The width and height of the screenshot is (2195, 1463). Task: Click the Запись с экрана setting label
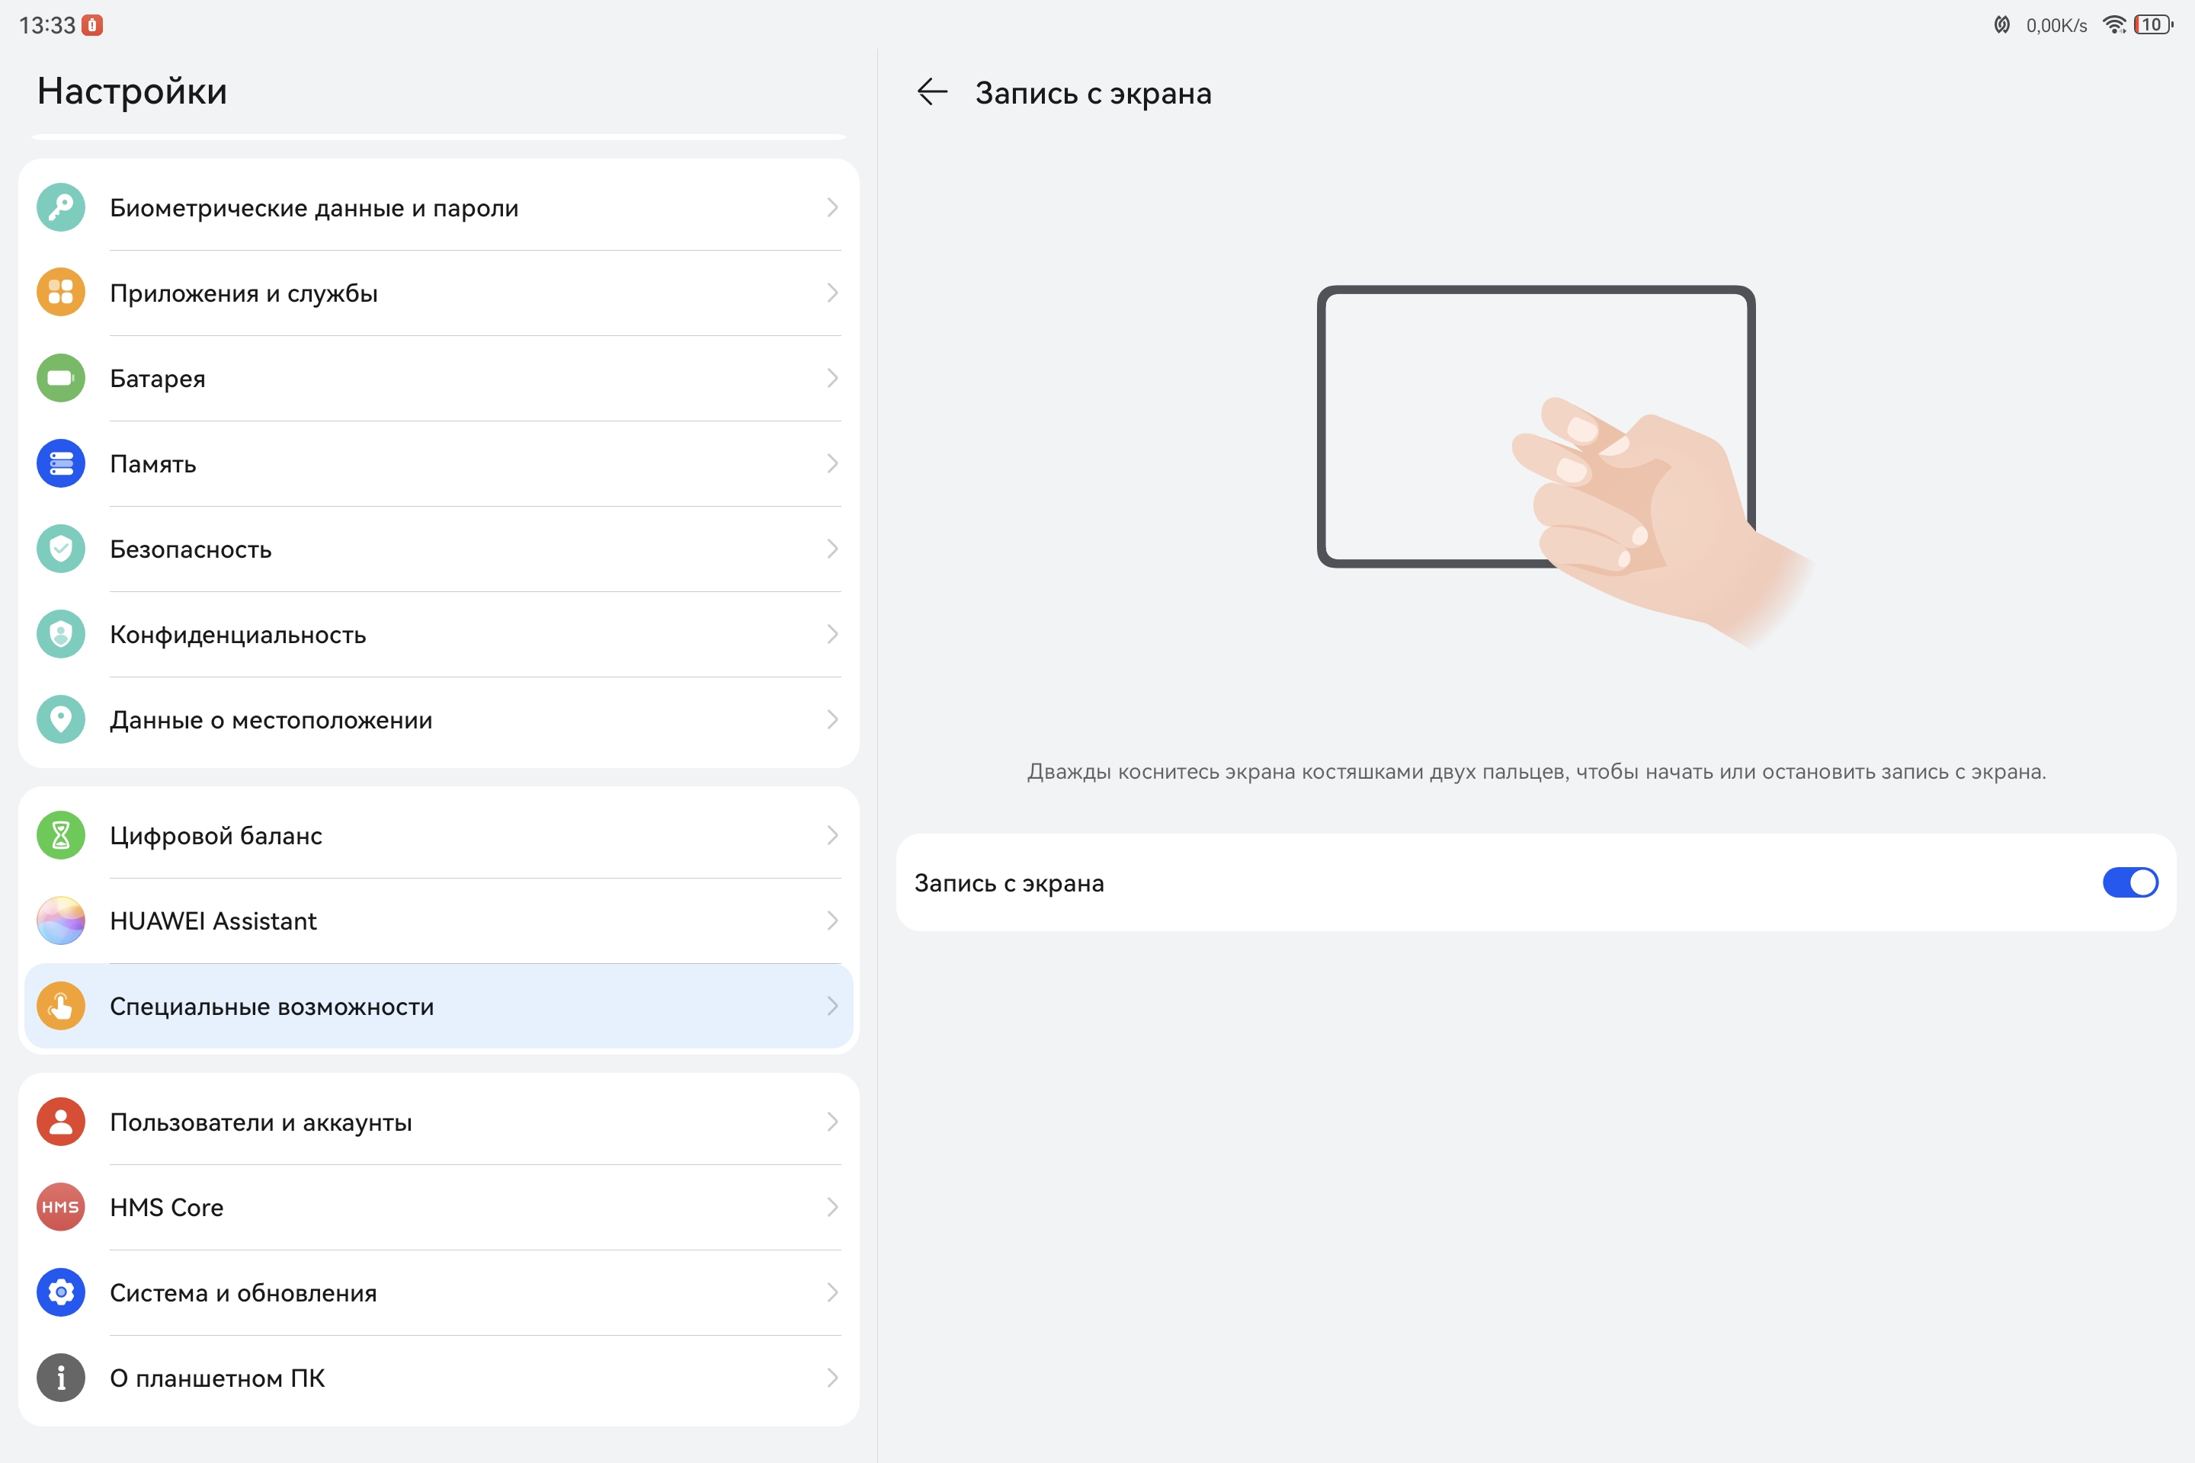[x=1009, y=882]
